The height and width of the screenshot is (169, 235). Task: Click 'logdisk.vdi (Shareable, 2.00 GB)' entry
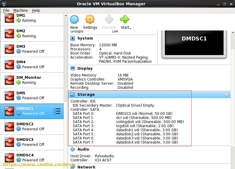point(145,126)
